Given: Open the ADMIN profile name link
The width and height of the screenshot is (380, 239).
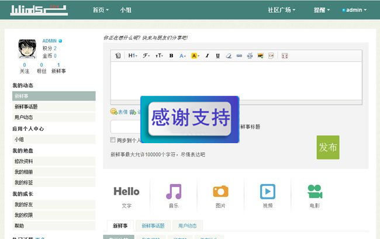Looking at the screenshot, I should 50,41.
